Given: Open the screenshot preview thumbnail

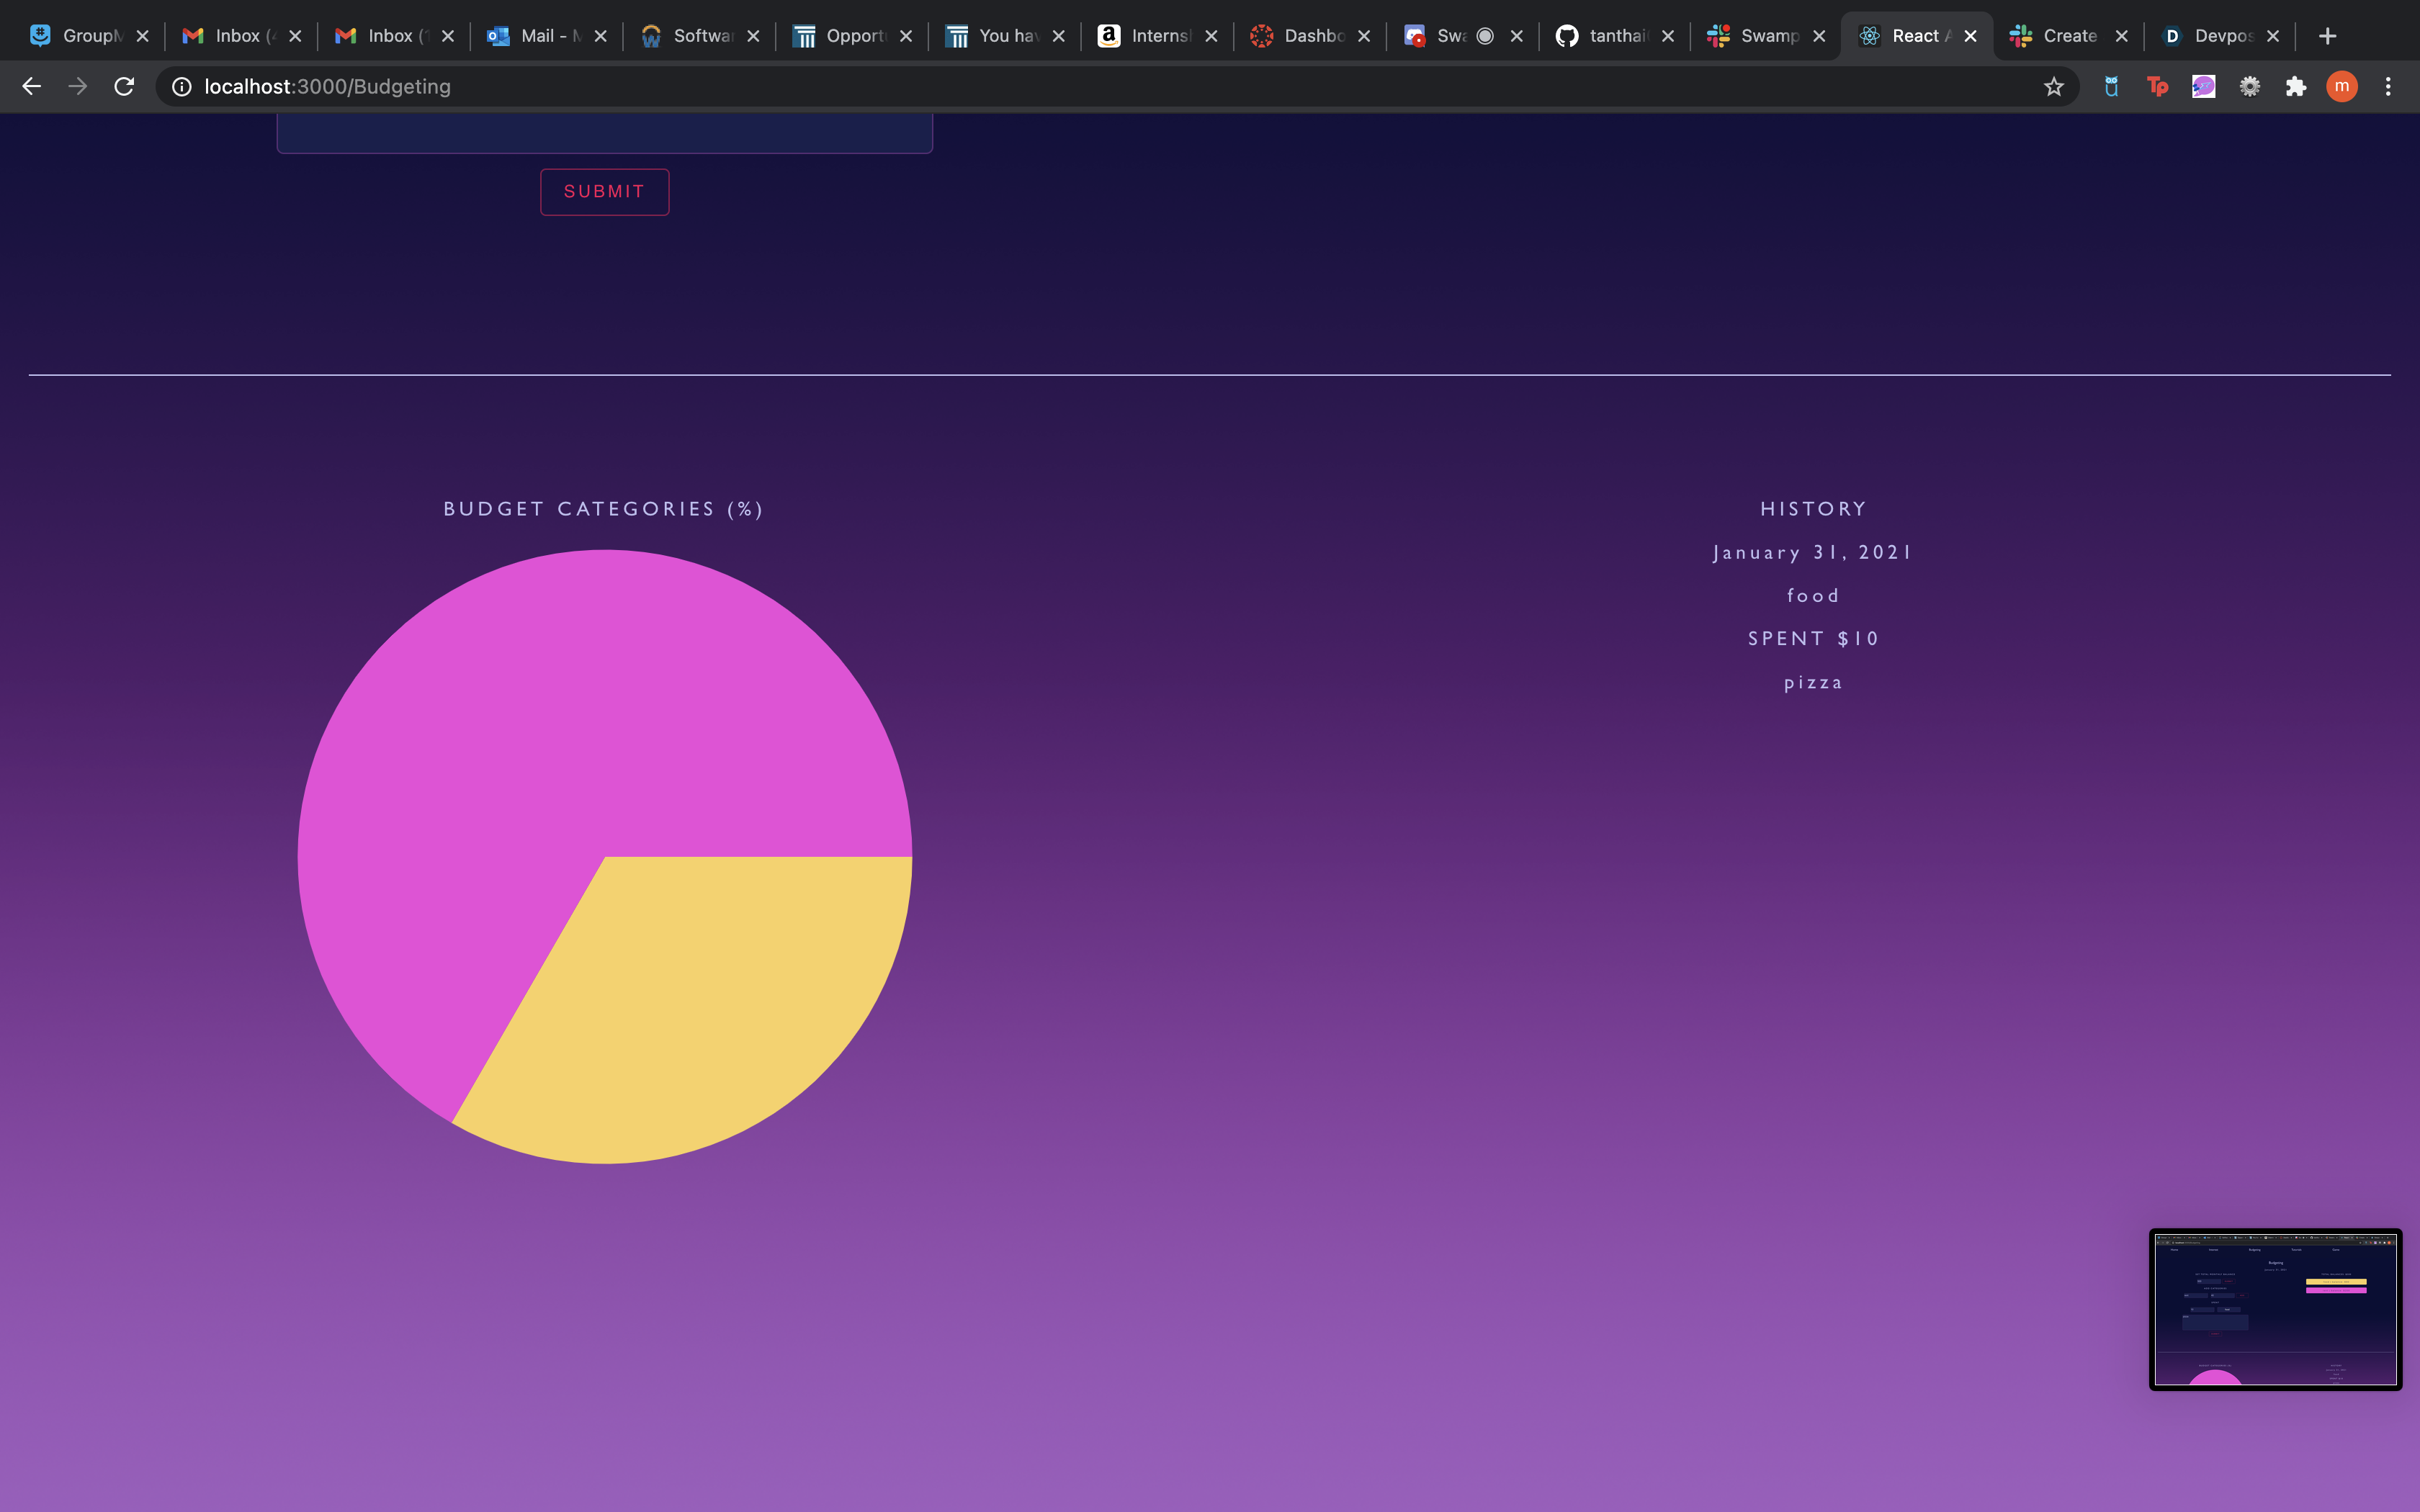Looking at the screenshot, I should coord(2275,1309).
